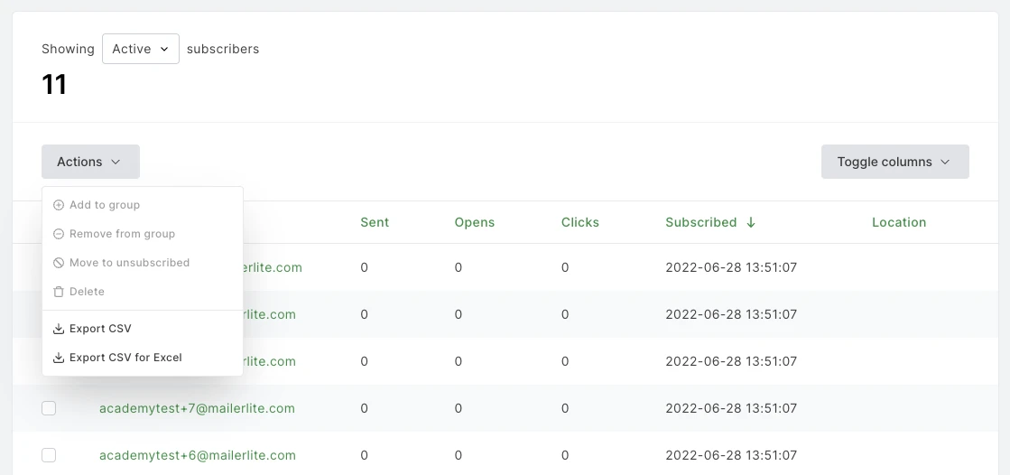Choose Export CSV from the Actions menu
The width and height of the screenshot is (1010, 475).
(100, 329)
